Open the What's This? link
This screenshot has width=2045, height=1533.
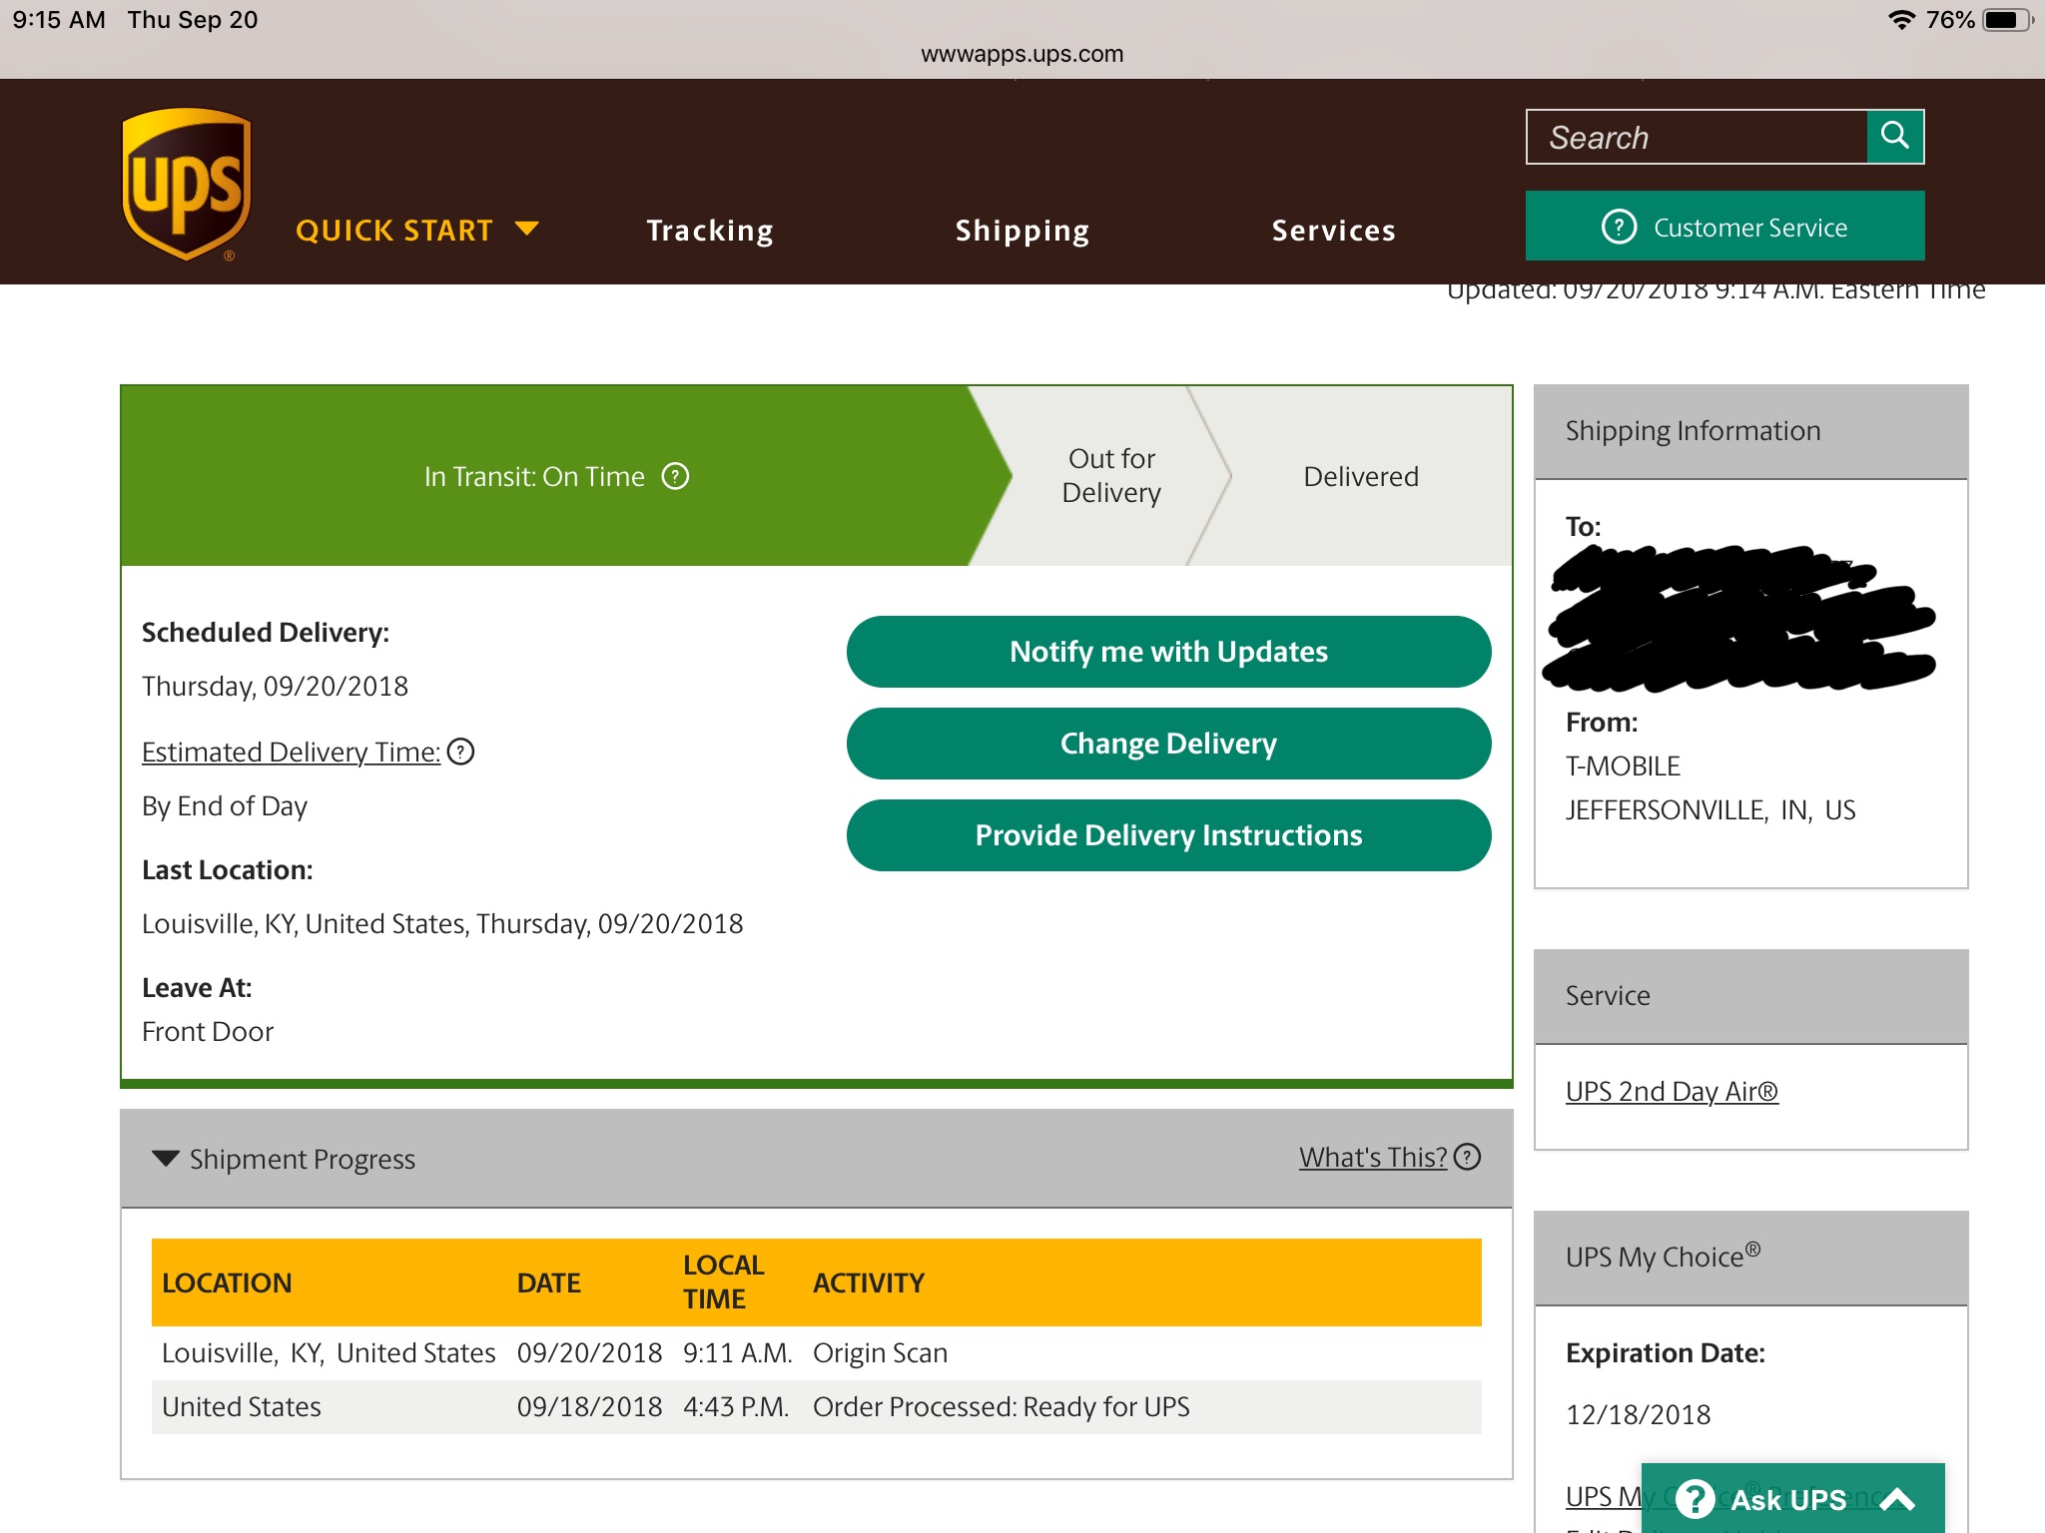(x=1372, y=1157)
